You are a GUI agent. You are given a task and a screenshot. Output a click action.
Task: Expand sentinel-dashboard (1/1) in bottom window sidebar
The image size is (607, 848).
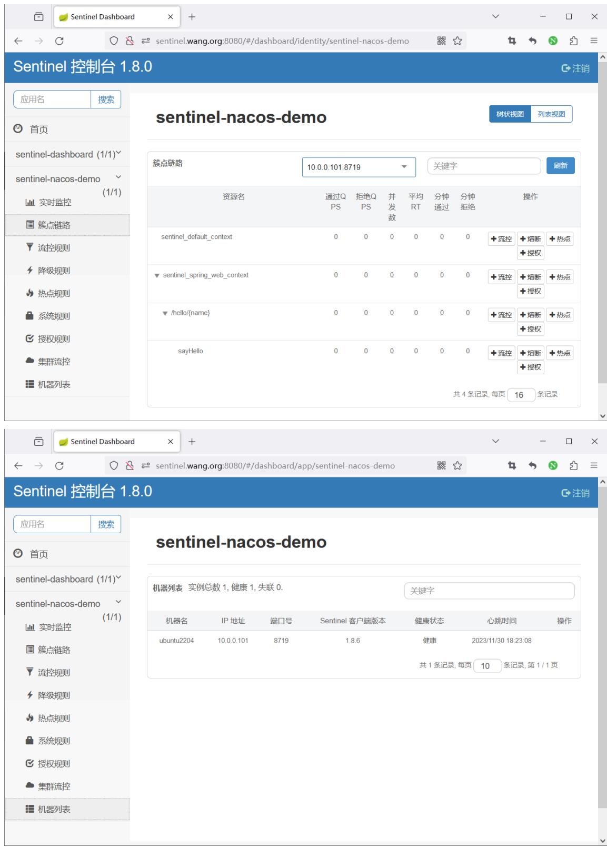[x=68, y=579]
